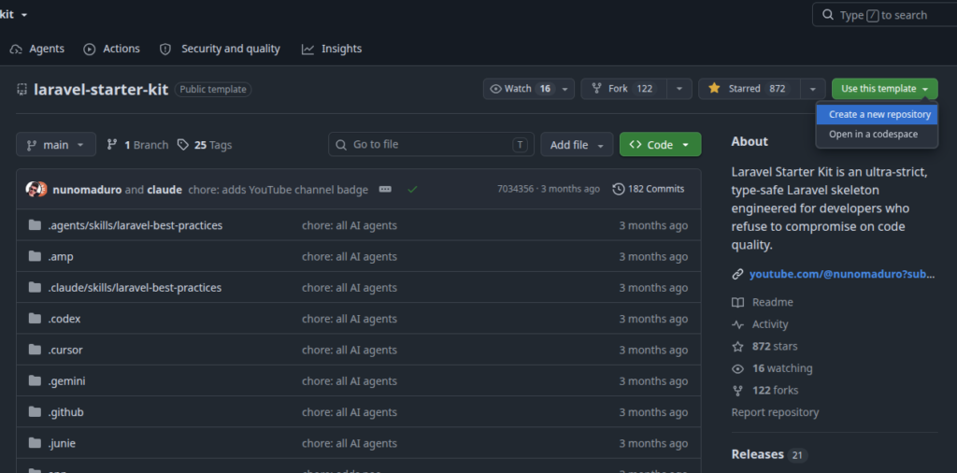This screenshot has height=473, width=957.
Task: Click the tag icon beside 25 Tags
Action: coord(183,145)
